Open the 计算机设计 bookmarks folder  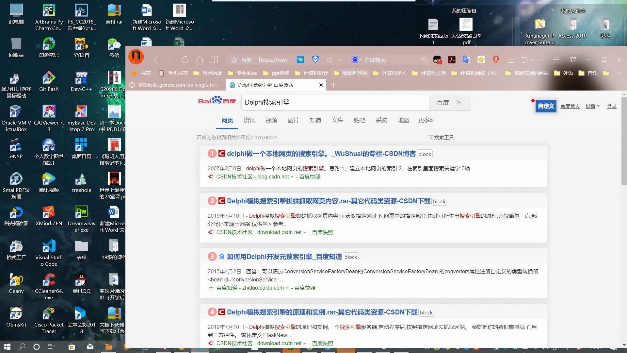point(311,73)
